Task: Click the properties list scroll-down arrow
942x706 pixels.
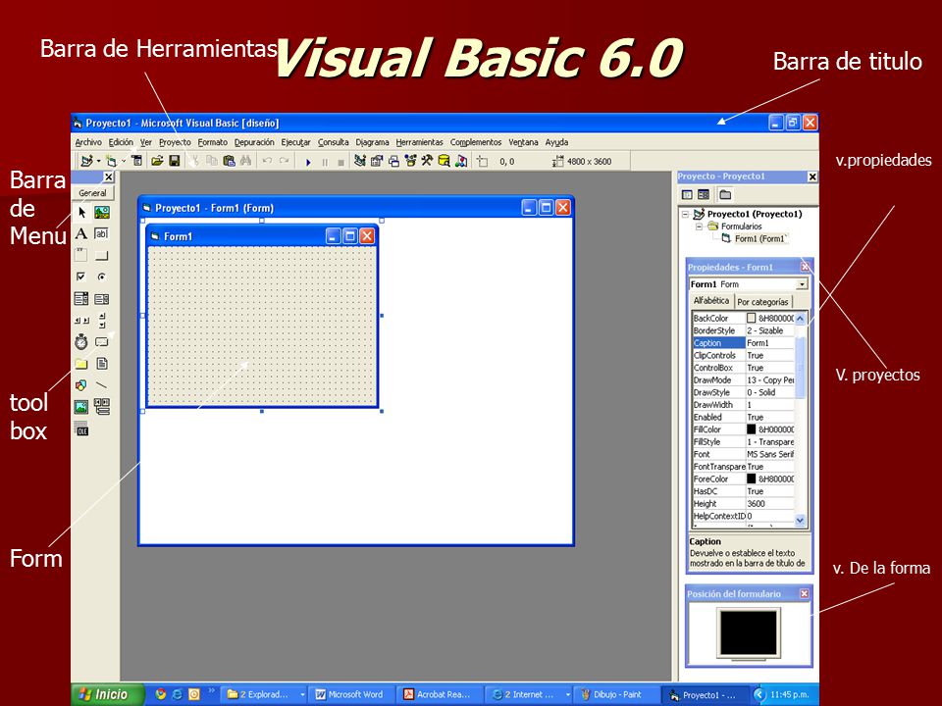Action: click(801, 521)
